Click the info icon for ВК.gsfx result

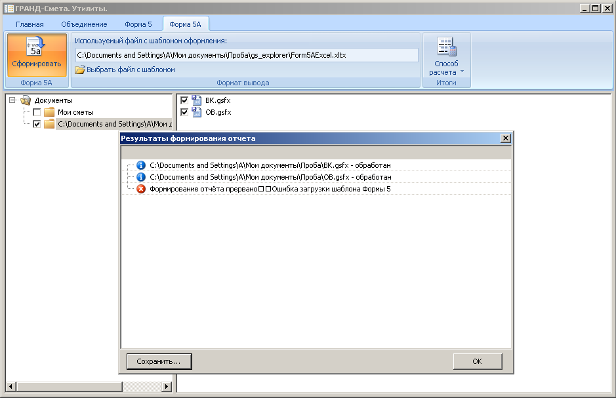coord(141,165)
